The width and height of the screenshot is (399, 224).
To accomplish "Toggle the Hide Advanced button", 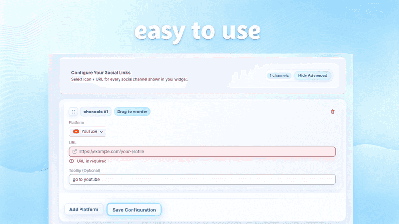I will 312,75.
